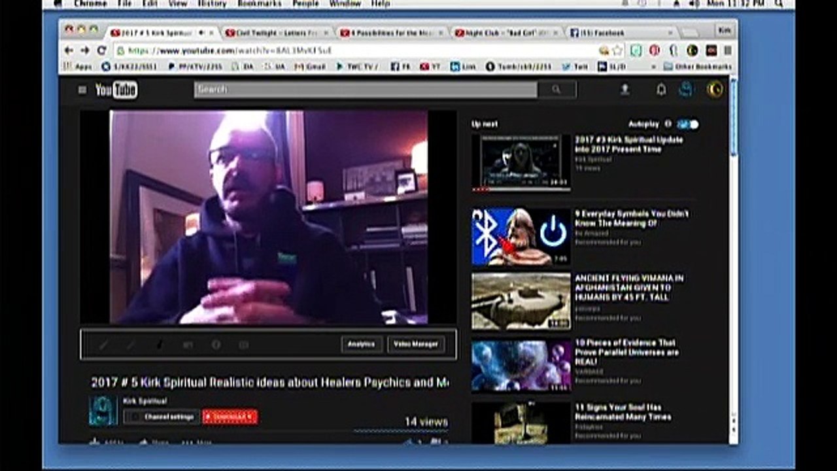The width and height of the screenshot is (837, 471).
Task: Click the parallel universes video thumbnail
Action: point(521,366)
